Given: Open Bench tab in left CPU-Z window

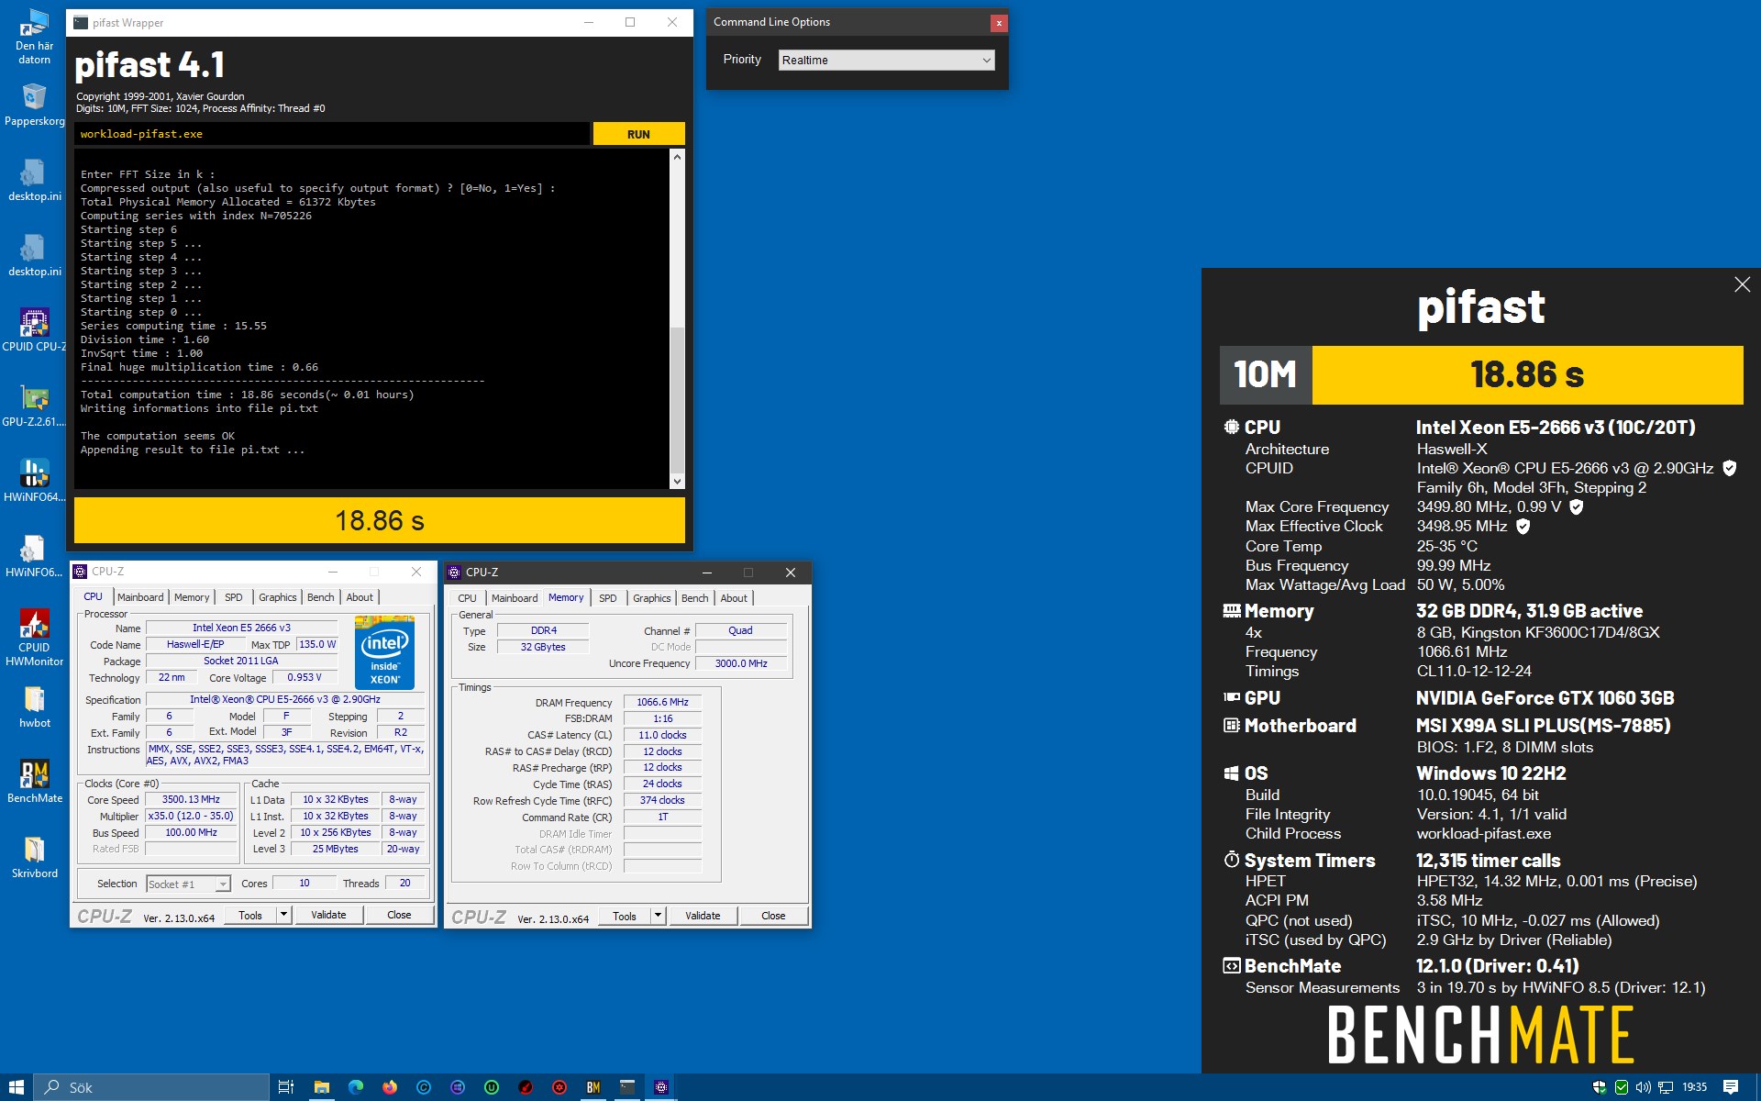Looking at the screenshot, I should click(320, 597).
